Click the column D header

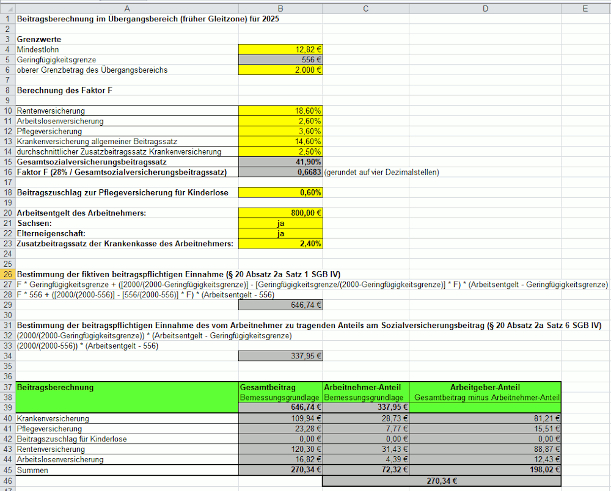(x=485, y=8)
